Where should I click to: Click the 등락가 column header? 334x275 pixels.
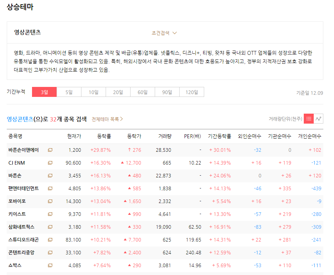pyautogui.click(x=134, y=136)
